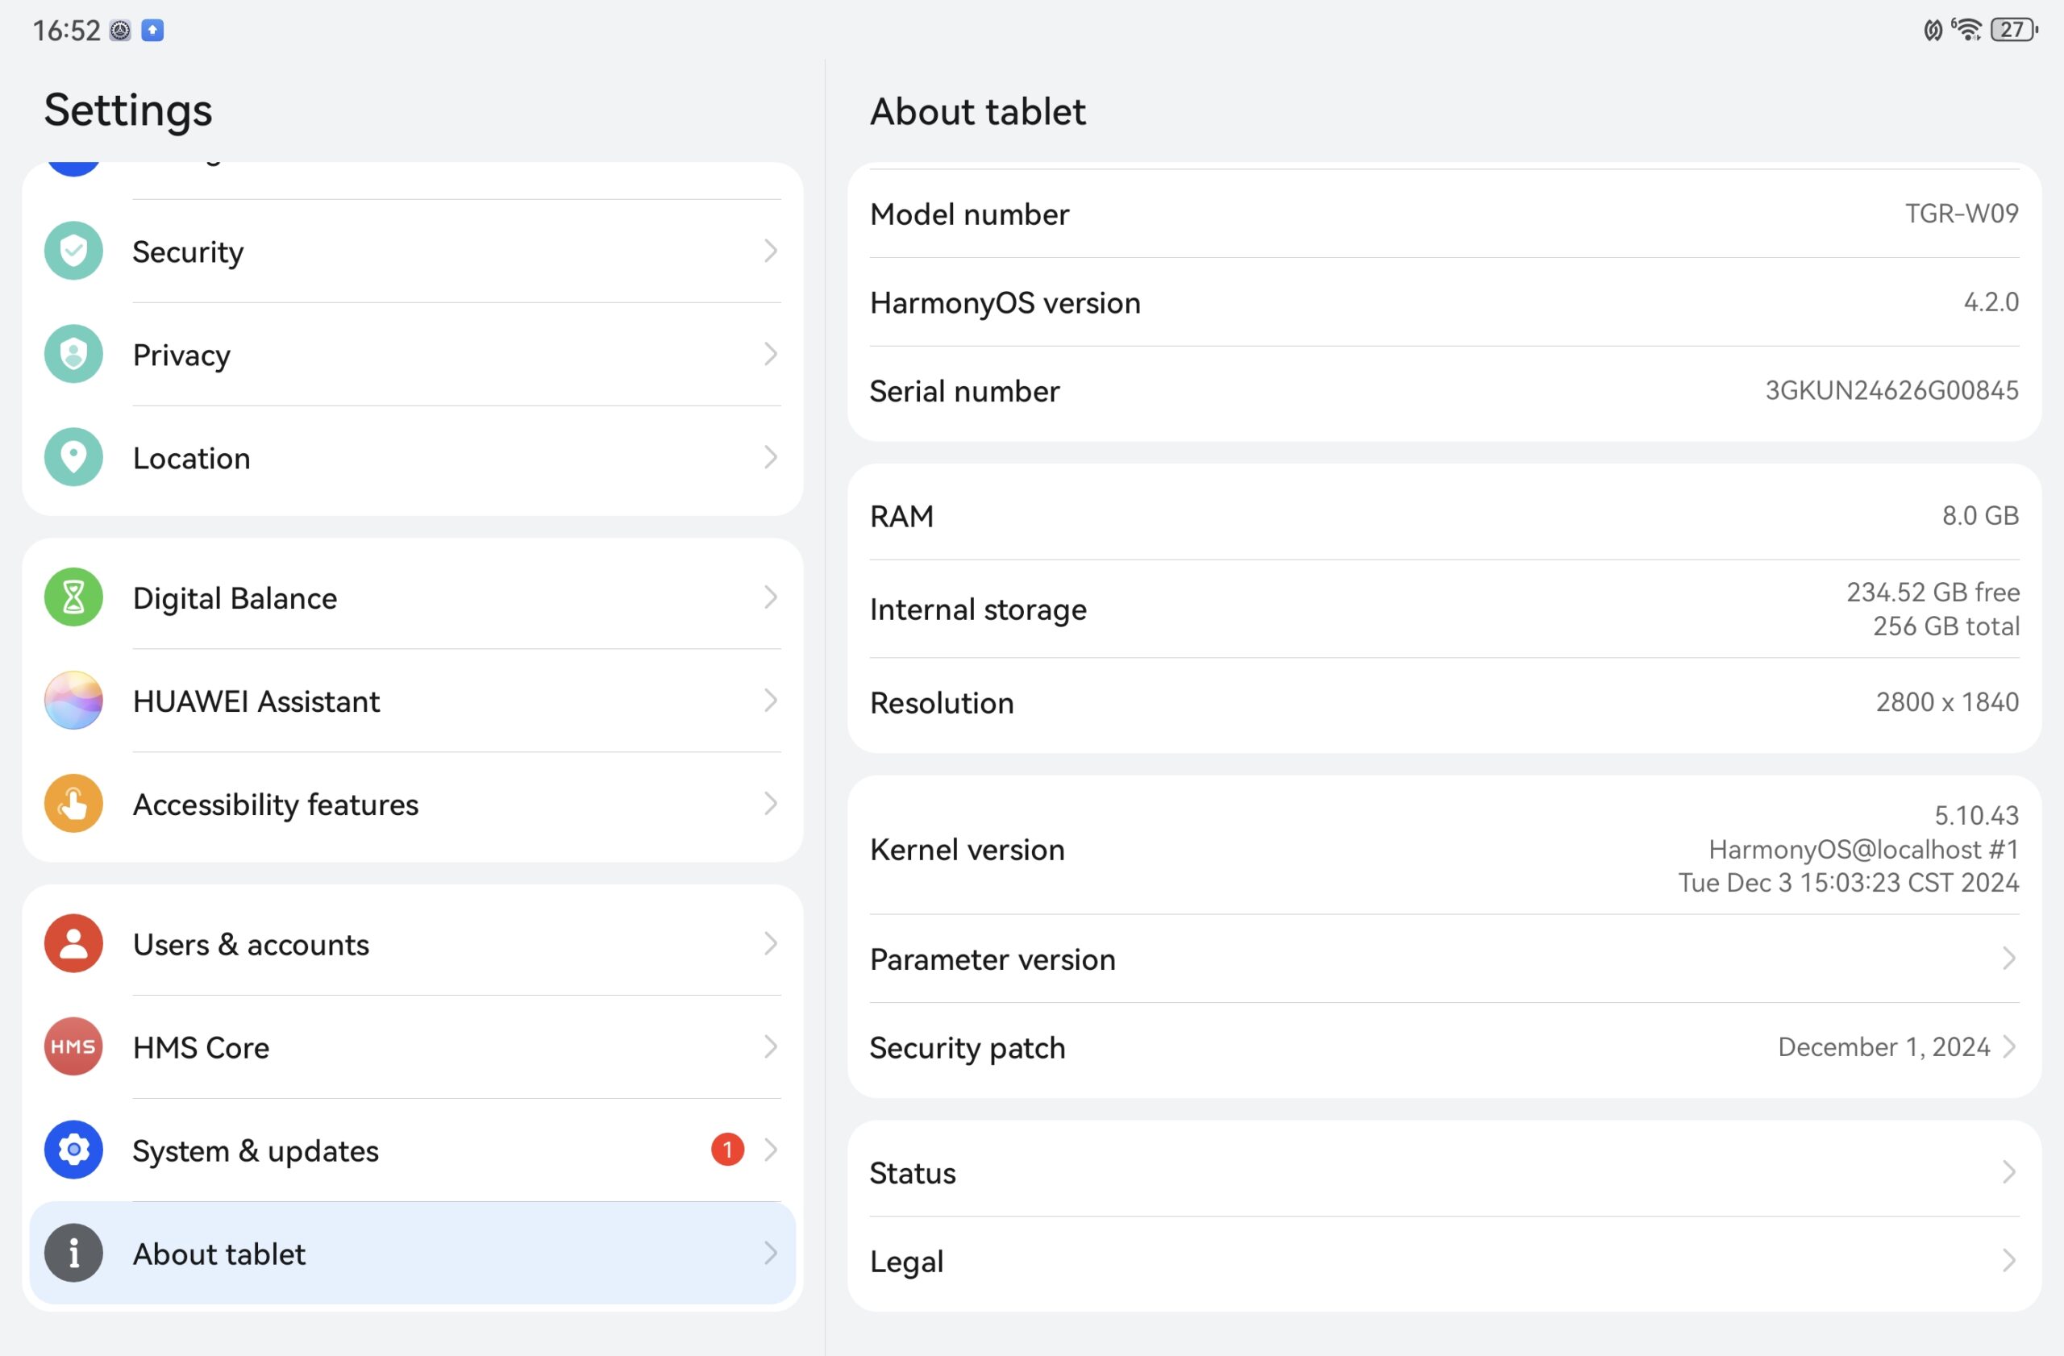Image resolution: width=2064 pixels, height=1356 pixels.
Task: Open System & updates
Action: coord(413,1150)
